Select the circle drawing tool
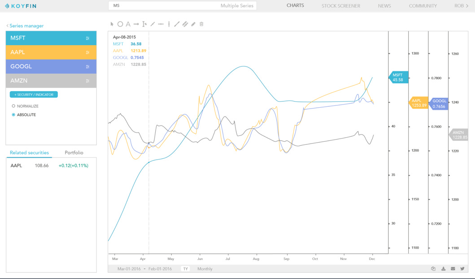475x279 pixels. coord(120,24)
